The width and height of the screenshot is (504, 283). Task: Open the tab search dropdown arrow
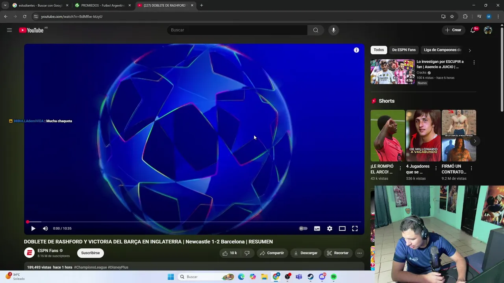coord(5,6)
